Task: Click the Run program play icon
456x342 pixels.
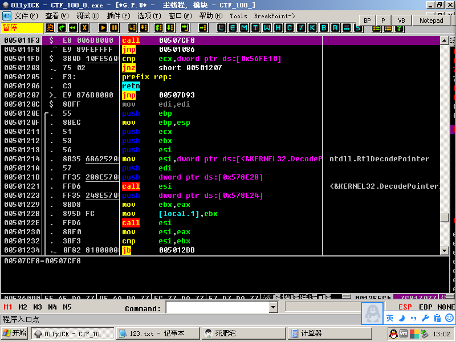Action: tap(103, 27)
